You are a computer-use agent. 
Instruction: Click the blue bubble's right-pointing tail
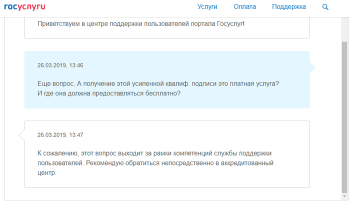[312, 67]
